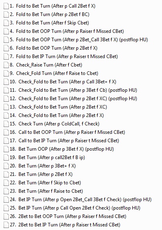The width and height of the screenshot is (162, 230).
Task: Choose 'Bet Turn (After p call2Bet f B ip)'
Action: point(52,157)
